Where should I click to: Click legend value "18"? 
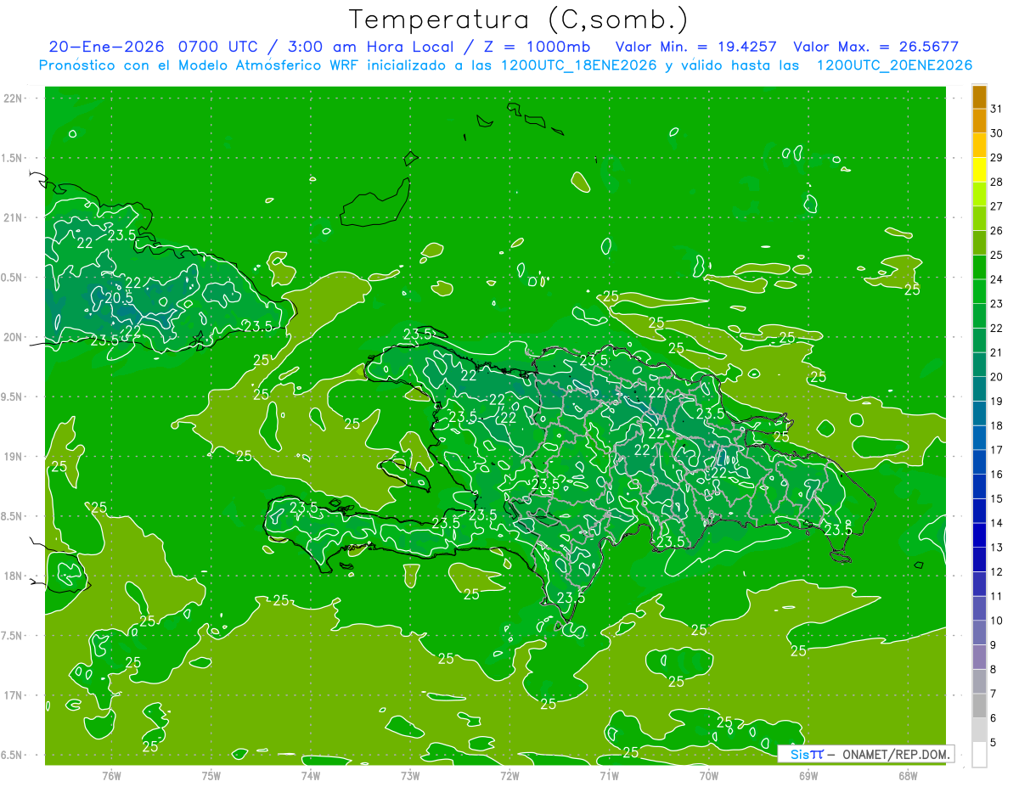(x=997, y=425)
